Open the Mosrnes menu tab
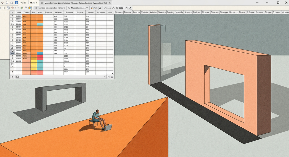Screen dimensions: 289x157 click(205, 12)
